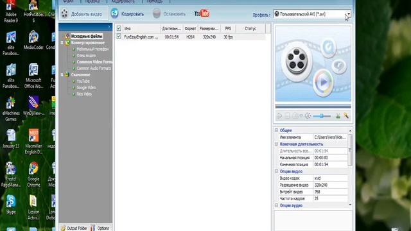
Task: Open Microsoft Office Word desktop icon
Action: [x=33, y=76]
